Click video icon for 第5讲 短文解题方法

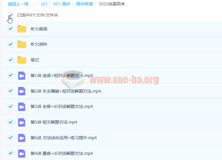[22, 122]
